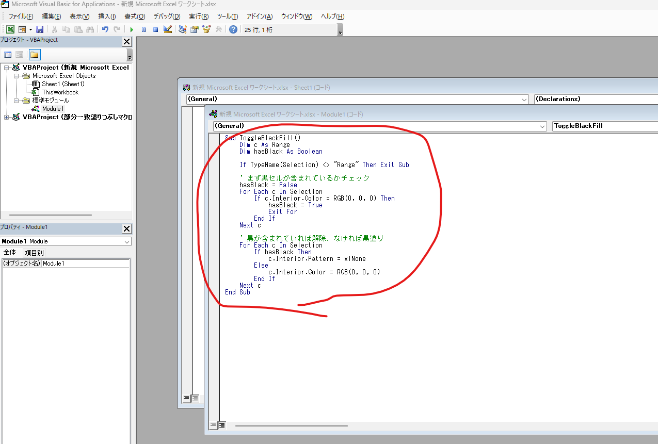Click the Reset (stop) toolbar icon
This screenshot has height=444, width=658.
pyautogui.click(x=155, y=29)
